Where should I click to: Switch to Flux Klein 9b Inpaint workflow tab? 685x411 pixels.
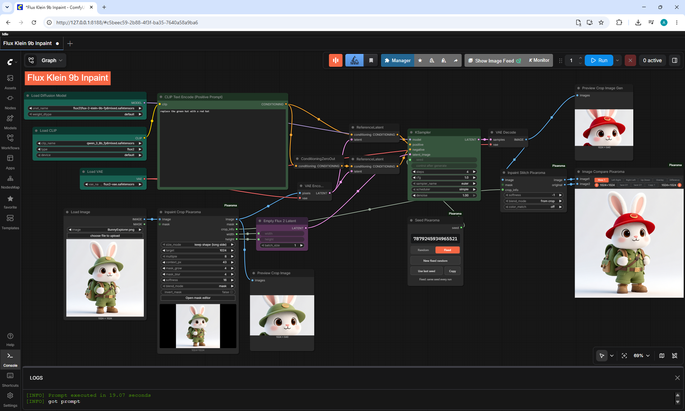[31, 43]
